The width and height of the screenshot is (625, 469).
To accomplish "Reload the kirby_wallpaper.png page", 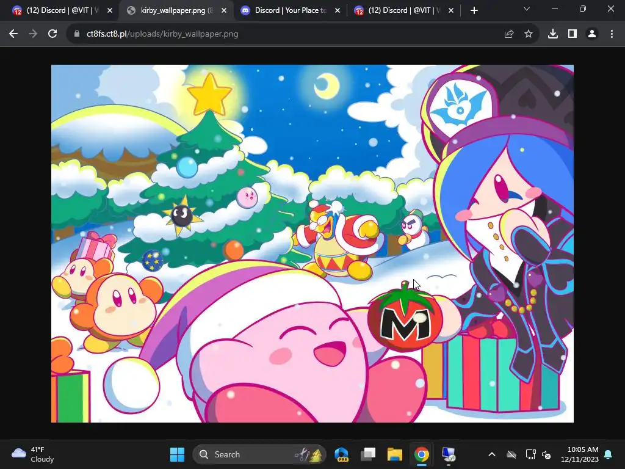I will (x=52, y=34).
